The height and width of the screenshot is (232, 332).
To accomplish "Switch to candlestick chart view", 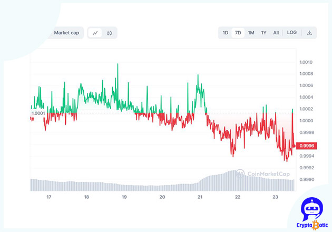I will click(x=110, y=33).
